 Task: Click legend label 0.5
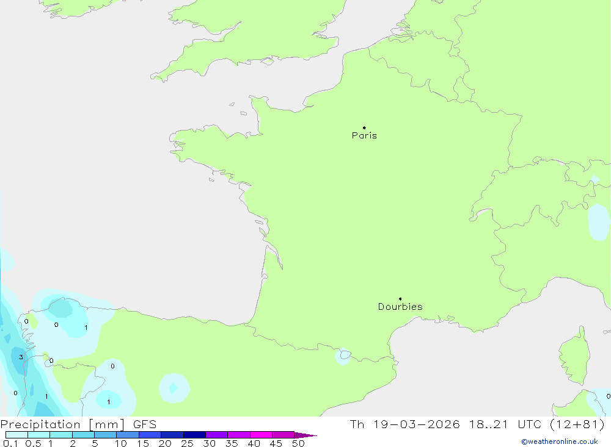click(33, 443)
